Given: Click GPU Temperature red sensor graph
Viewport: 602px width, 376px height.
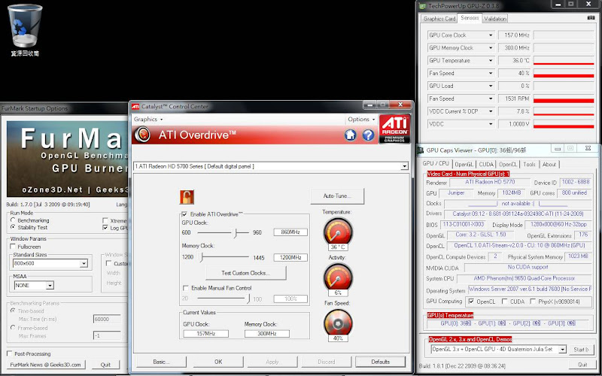Looking at the screenshot, I should click(564, 60).
